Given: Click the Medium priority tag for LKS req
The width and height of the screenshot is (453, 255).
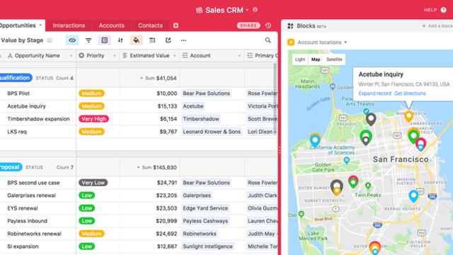Looking at the screenshot, I should [91, 132].
